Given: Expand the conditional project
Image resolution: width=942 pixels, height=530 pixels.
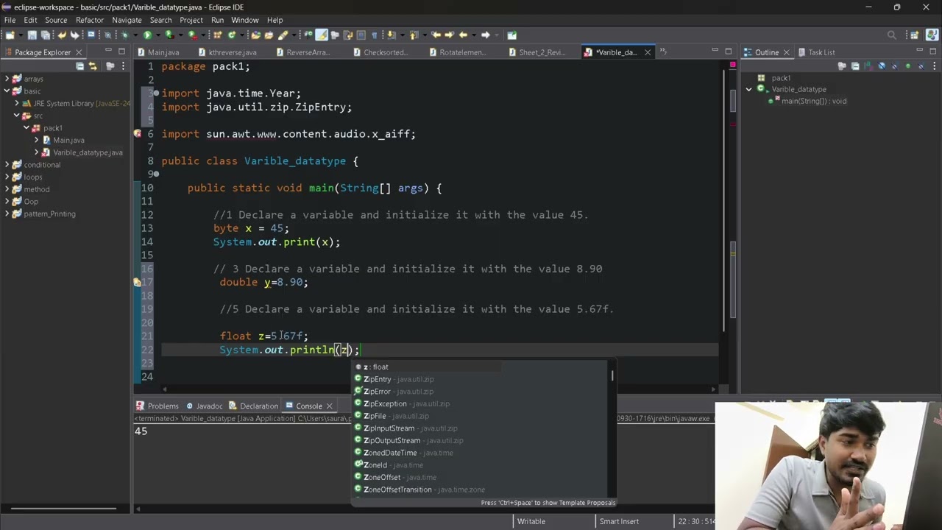Looking at the screenshot, I should 7,165.
